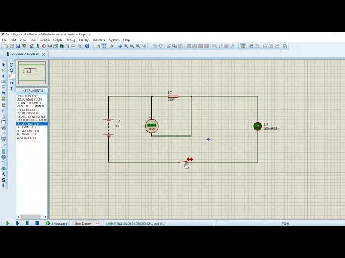
Task: Open the Template menu
Action: pyautogui.click(x=99, y=40)
